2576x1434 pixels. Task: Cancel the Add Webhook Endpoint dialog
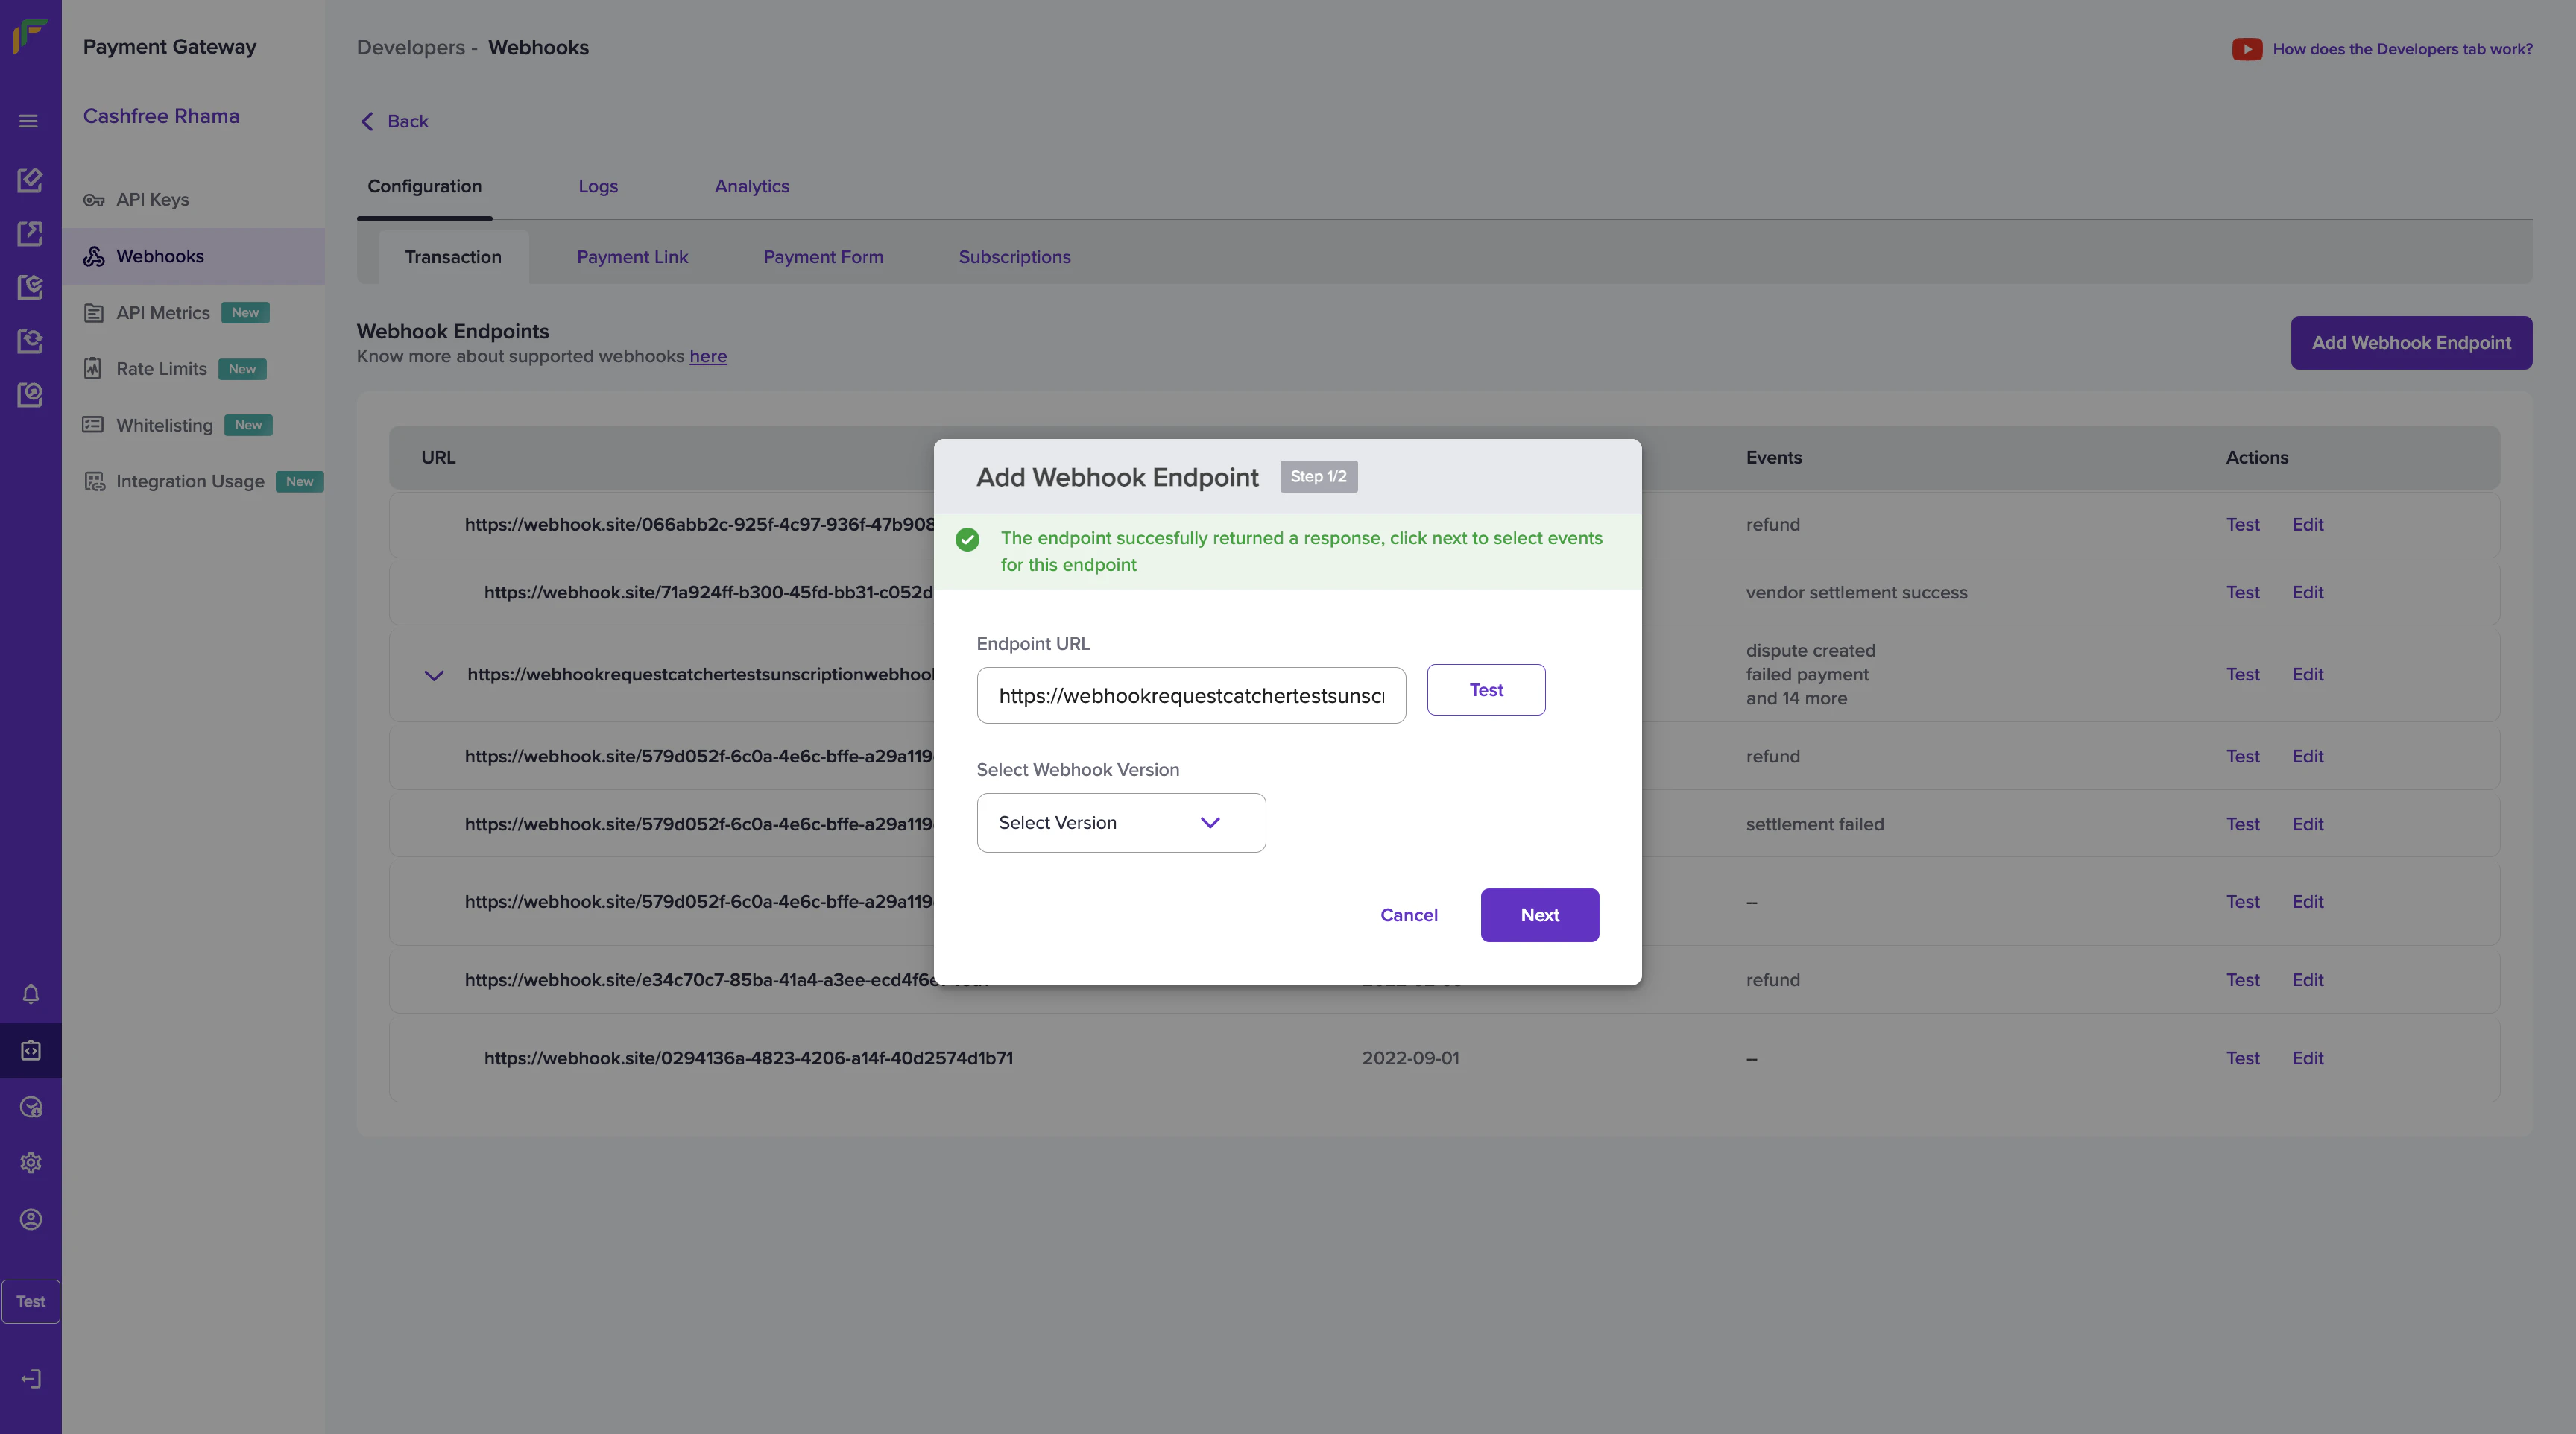(1408, 915)
